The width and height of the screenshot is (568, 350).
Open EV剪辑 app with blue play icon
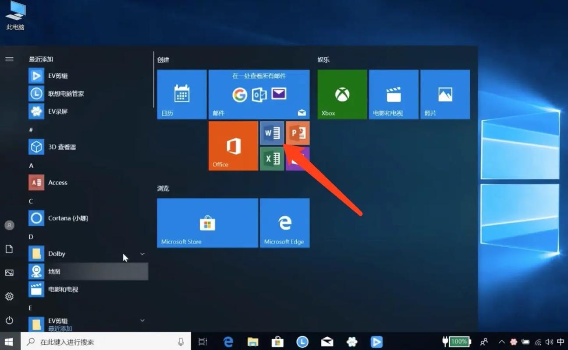tap(88, 76)
